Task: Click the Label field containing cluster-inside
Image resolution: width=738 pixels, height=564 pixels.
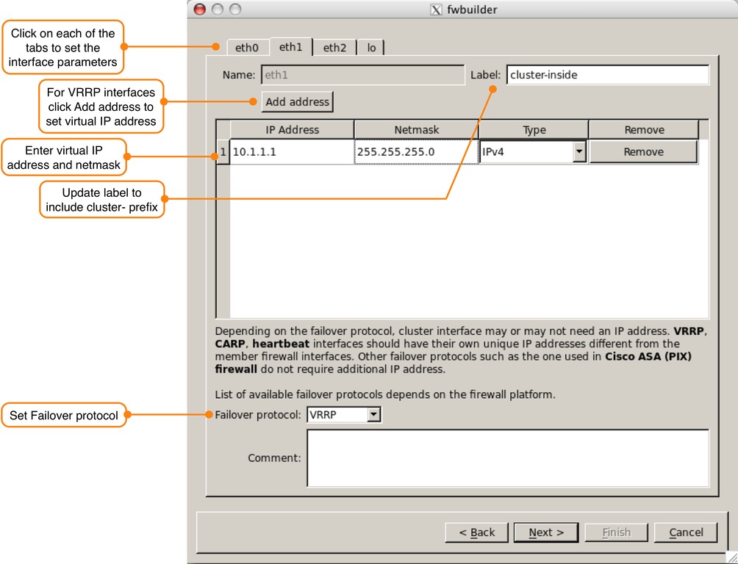Action: 607,75
